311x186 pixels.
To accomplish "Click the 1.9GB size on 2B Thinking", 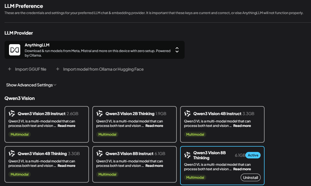I will tap(161, 114).
